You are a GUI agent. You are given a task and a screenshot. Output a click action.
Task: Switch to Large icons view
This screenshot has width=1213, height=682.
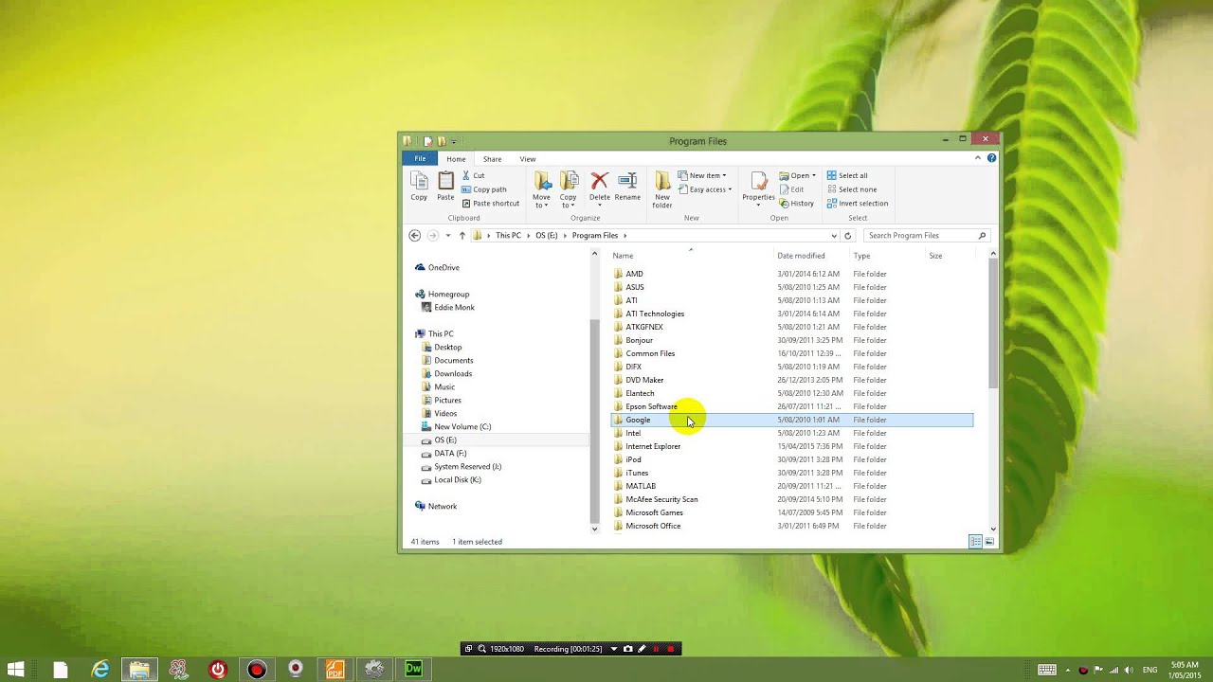989,542
